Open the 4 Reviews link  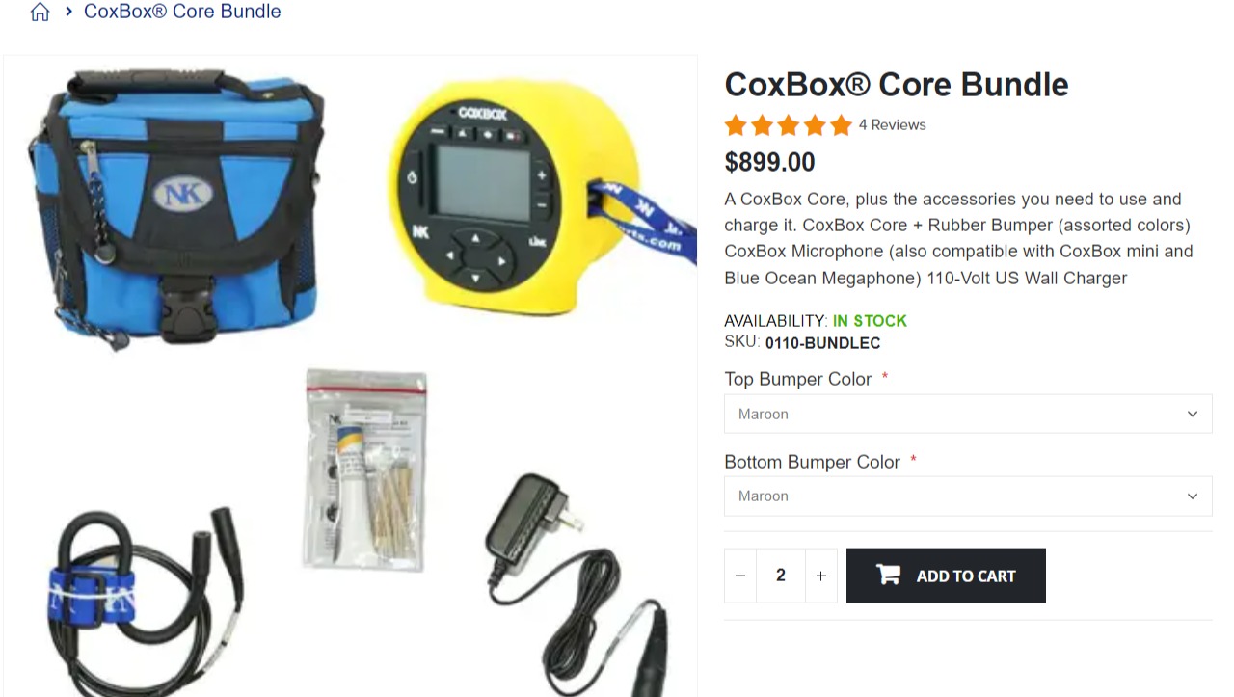point(892,124)
